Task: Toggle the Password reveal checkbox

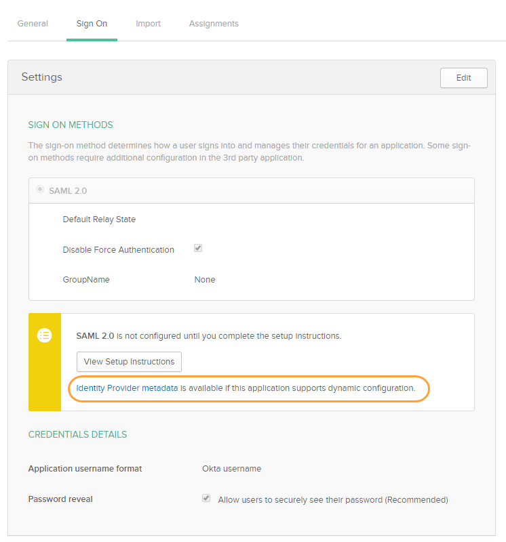Action: pos(206,499)
